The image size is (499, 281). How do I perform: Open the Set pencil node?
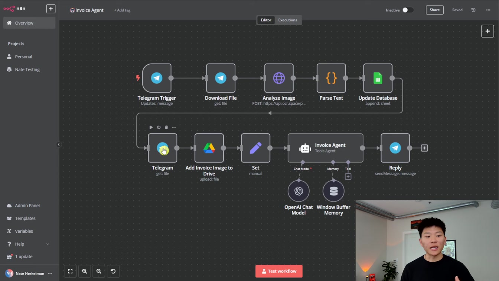click(x=256, y=148)
